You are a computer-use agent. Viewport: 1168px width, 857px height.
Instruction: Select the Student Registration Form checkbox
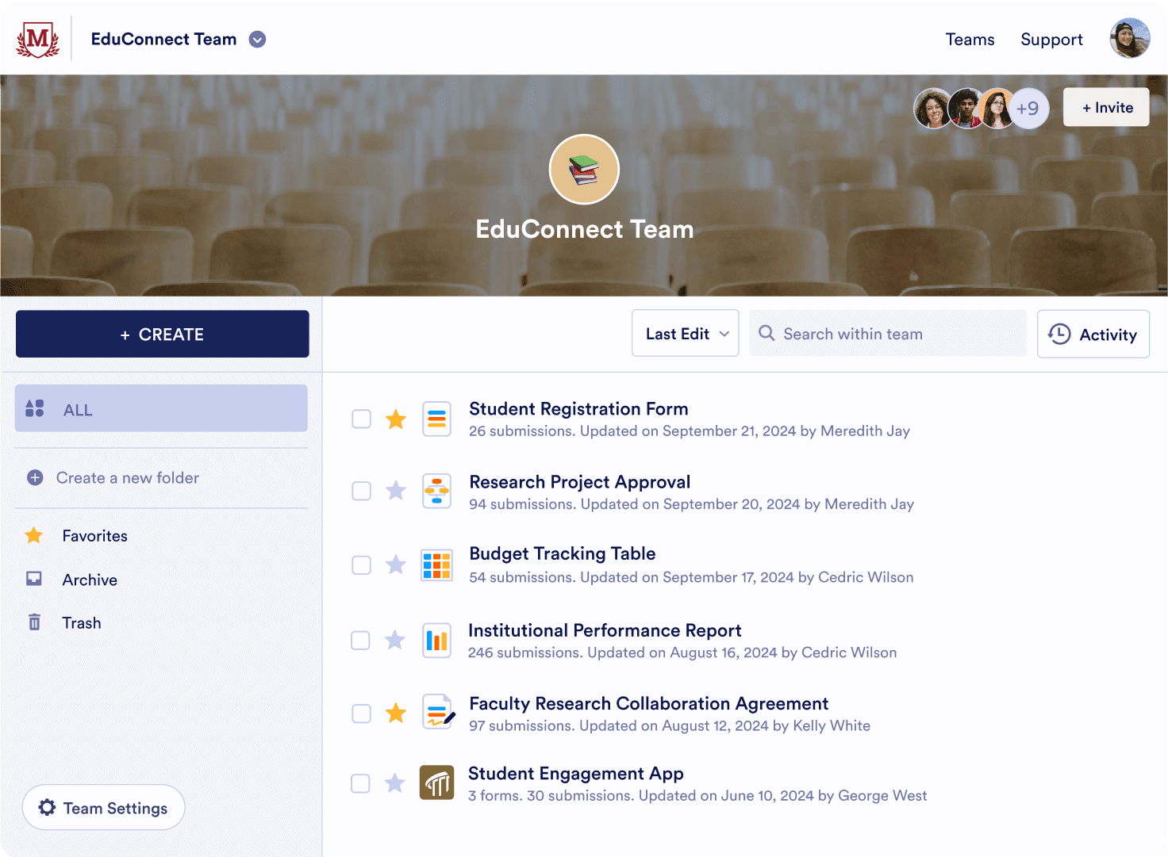361,419
